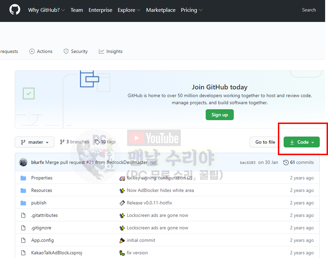The image size is (328, 258).
Task: Click the .gitattributes file icon
Action: click(x=23, y=215)
